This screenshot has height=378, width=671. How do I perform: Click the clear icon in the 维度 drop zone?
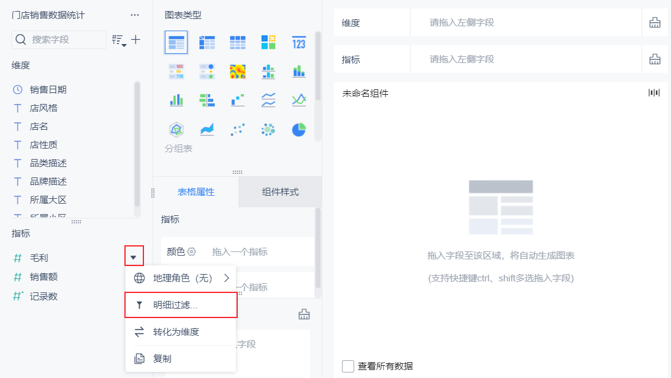point(654,23)
